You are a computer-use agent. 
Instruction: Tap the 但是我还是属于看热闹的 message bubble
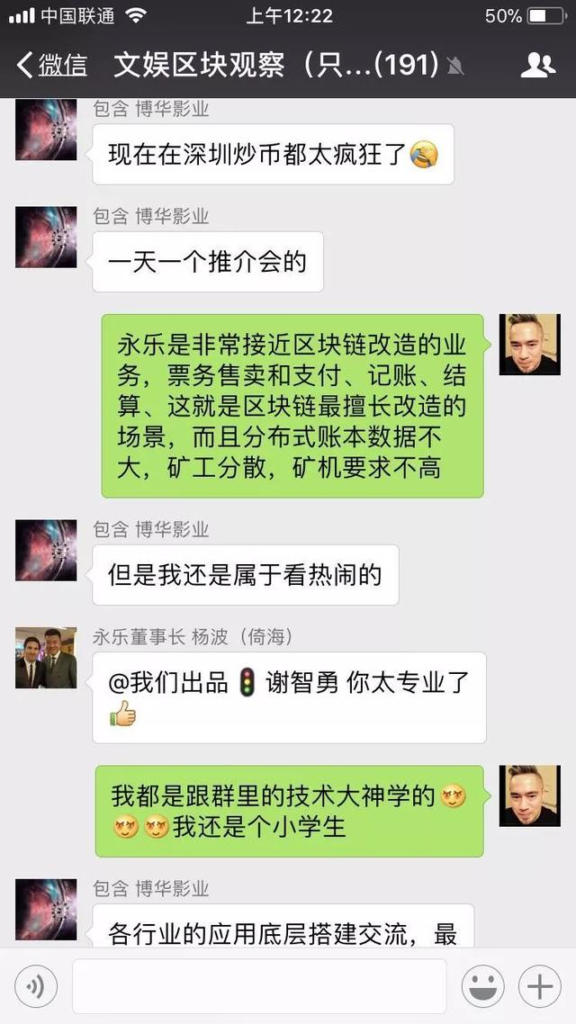click(246, 575)
